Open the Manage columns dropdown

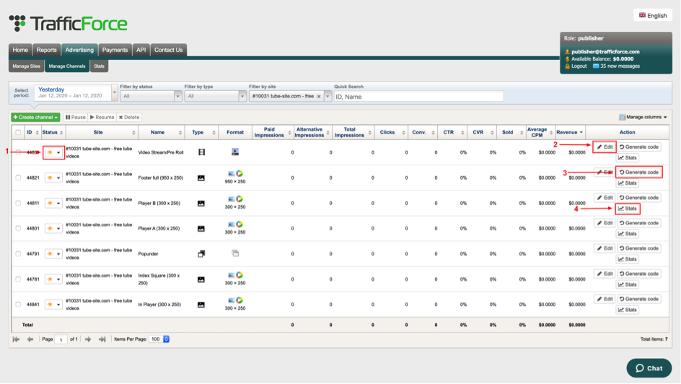click(x=643, y=117)
